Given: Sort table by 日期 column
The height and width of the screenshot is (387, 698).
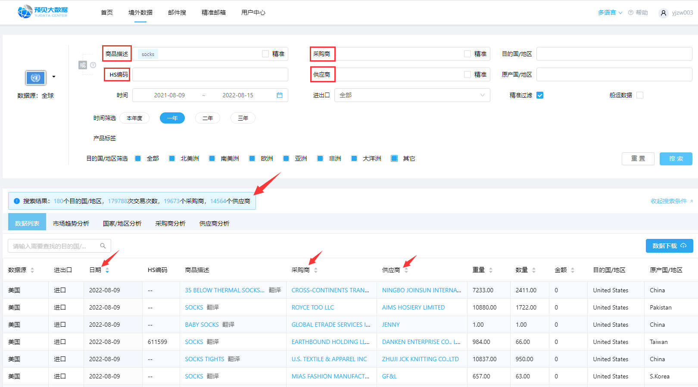Looking at the screenshot, I should [107, 270].
